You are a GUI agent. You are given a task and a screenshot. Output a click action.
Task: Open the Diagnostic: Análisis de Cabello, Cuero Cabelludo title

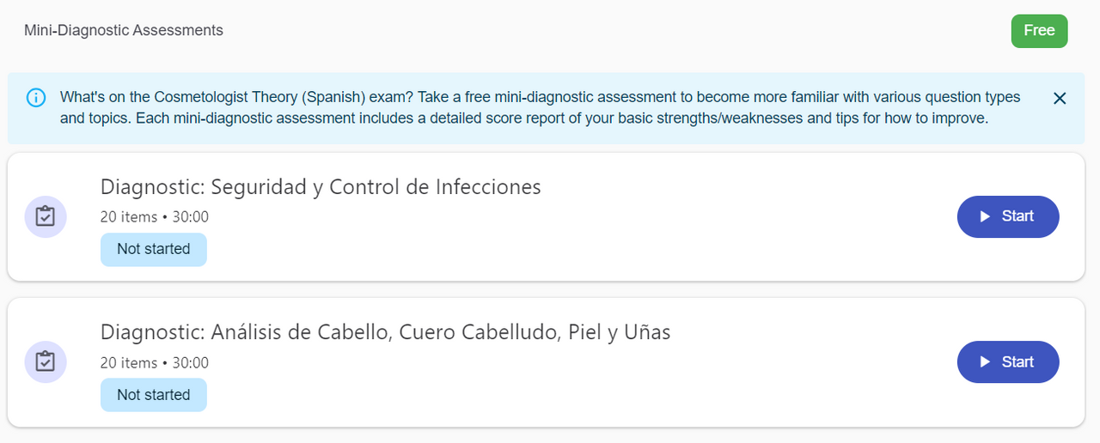[385, 332]
